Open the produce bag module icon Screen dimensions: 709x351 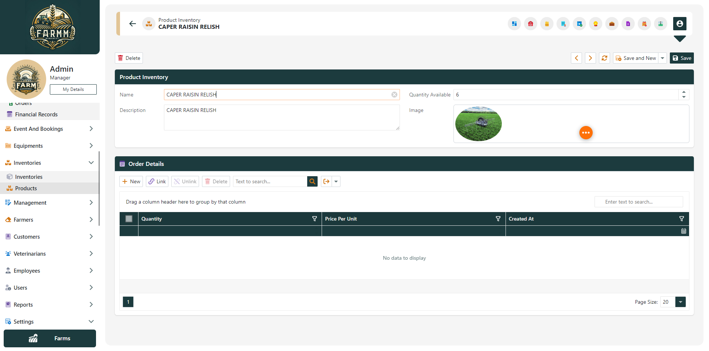click(x=644, y=24)
